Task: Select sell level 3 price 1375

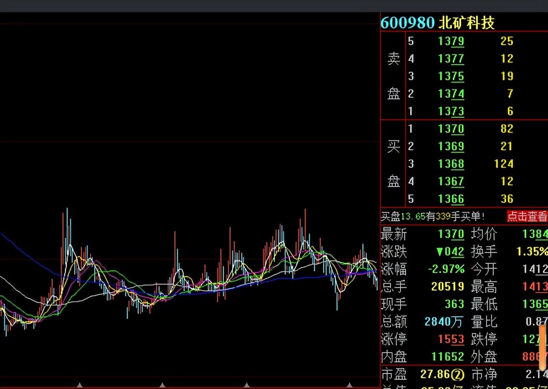Action: [x=451, y=76]
